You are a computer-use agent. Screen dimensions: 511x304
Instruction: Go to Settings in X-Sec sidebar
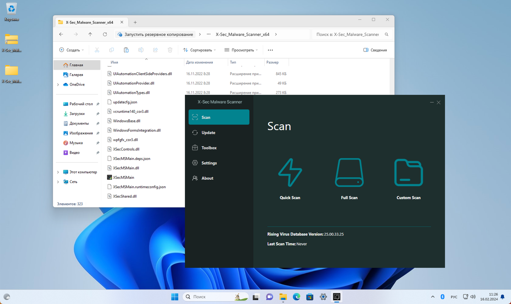coord(209,163)
